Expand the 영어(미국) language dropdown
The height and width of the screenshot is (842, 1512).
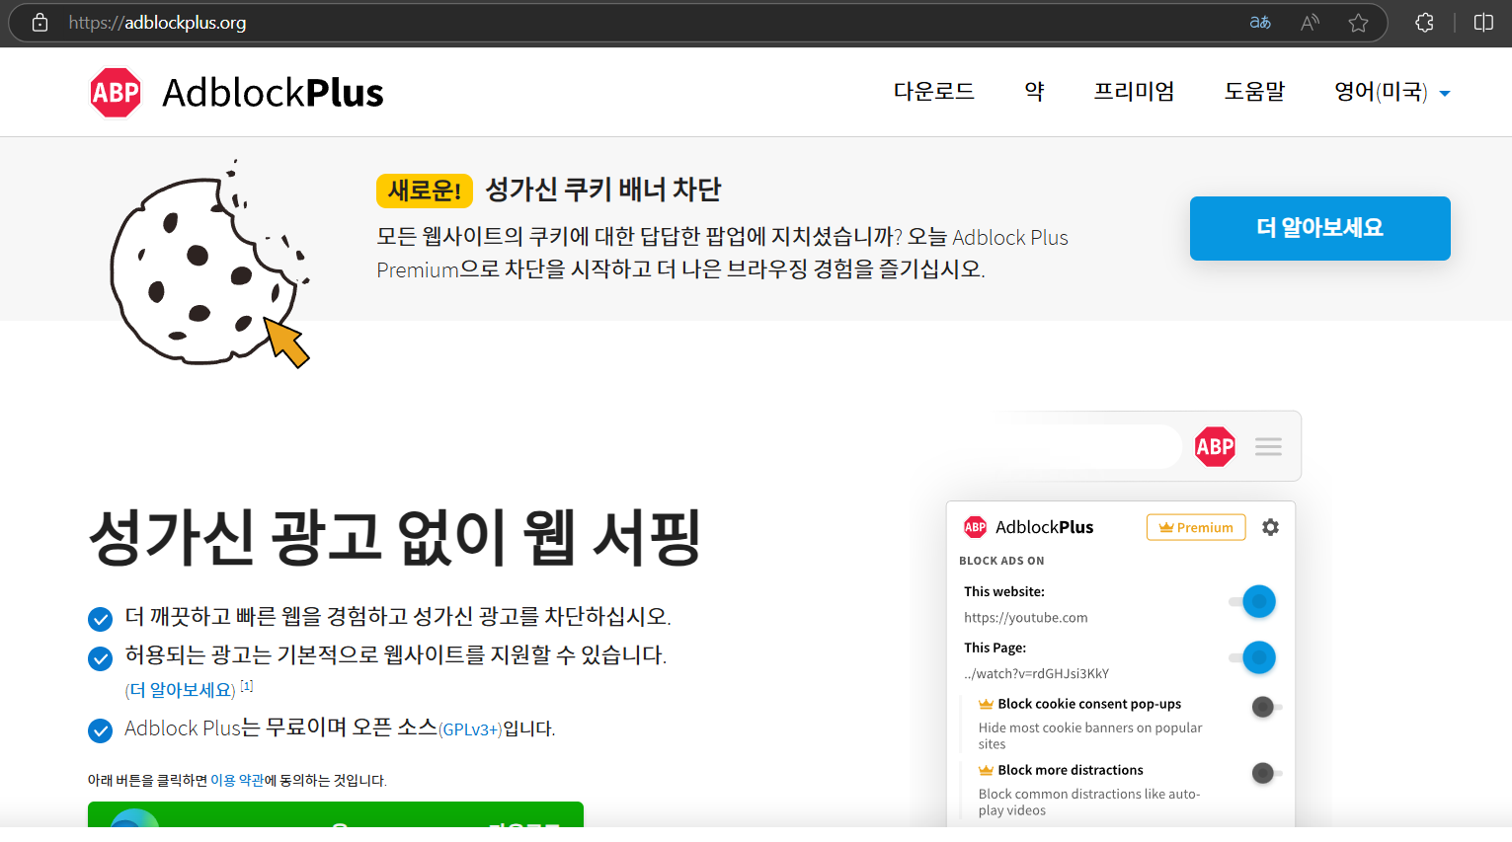point(1392,91)
